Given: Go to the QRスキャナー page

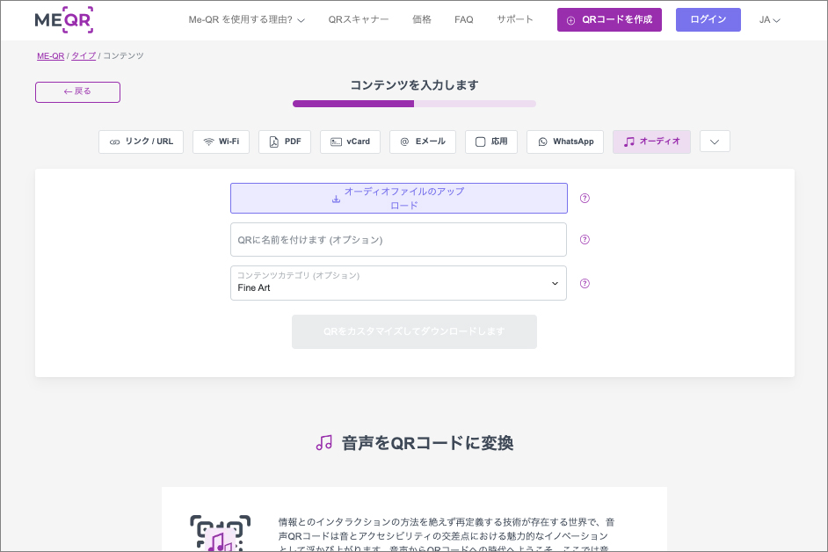Looking at the screenshot, I should point(359,19).
